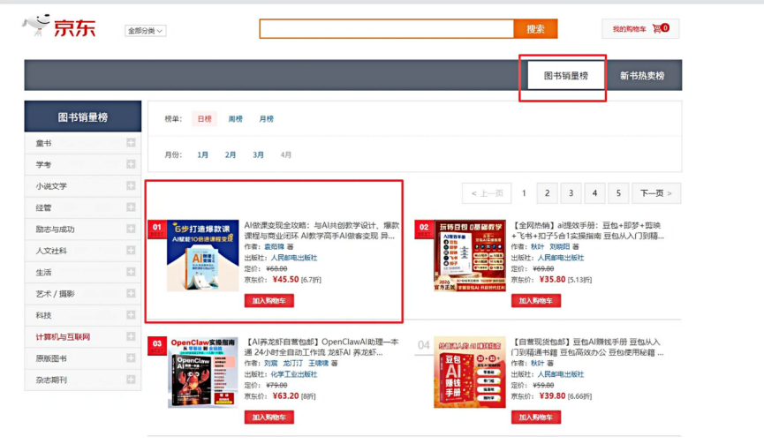Open the 经管 category
The image size is (764, 444).
pos(43,207)
